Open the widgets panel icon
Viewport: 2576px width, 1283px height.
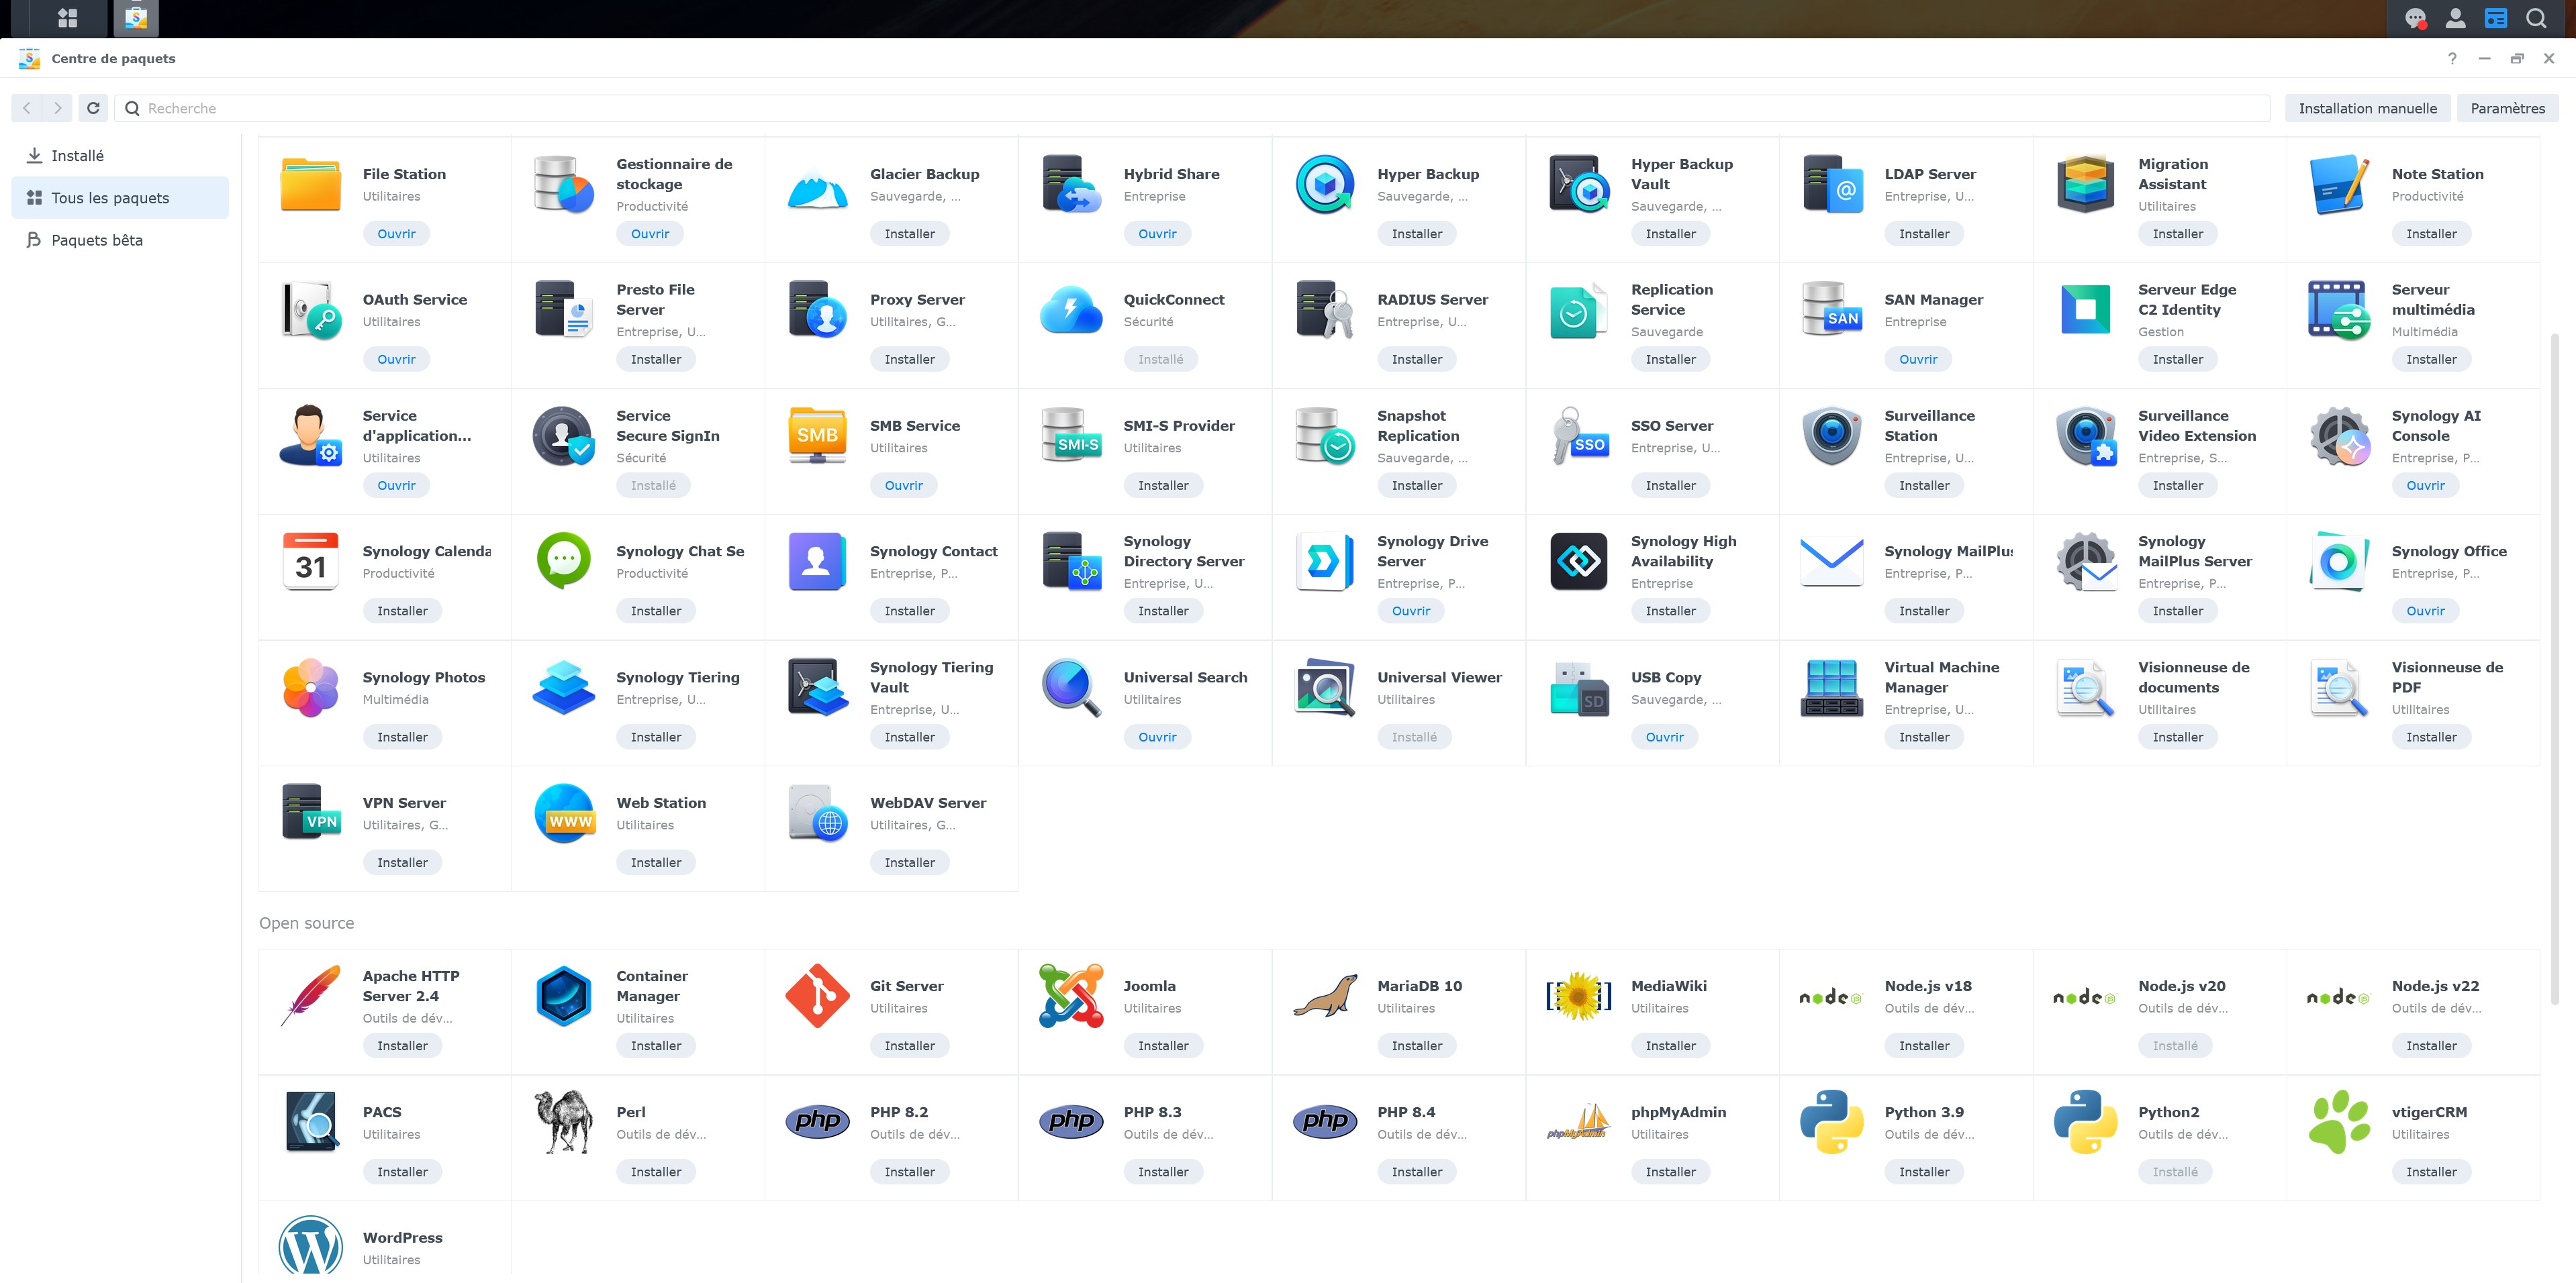(2496, 18)
